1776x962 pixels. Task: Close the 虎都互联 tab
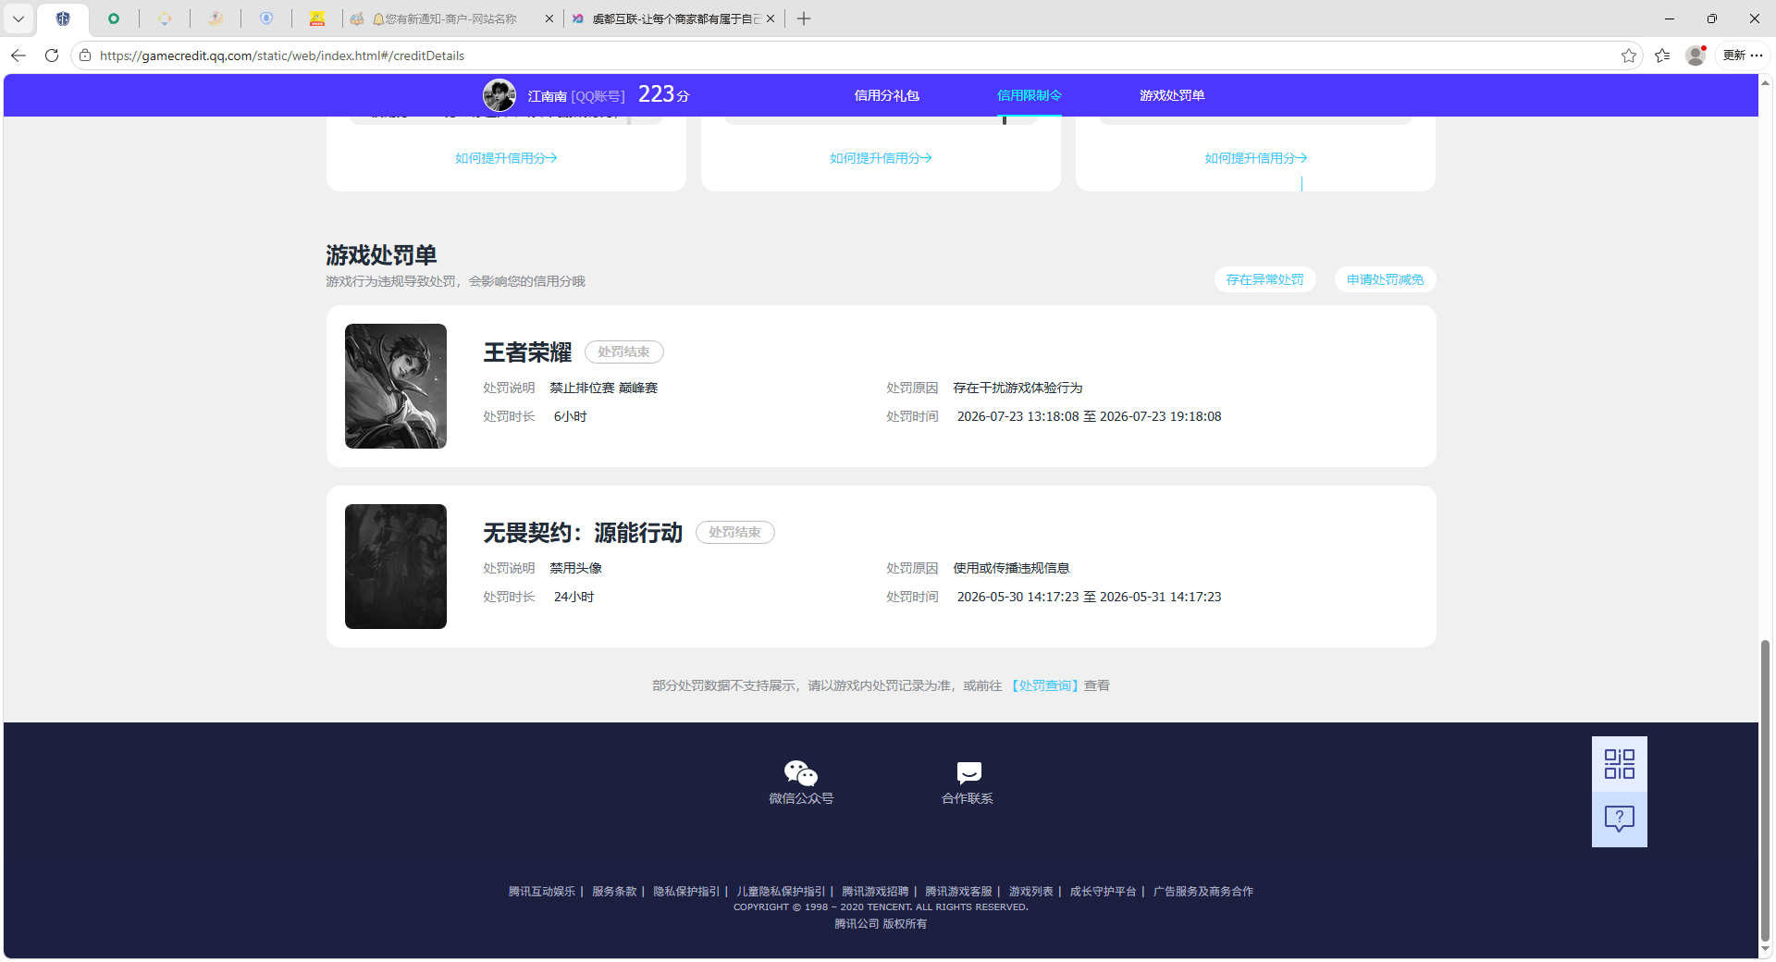771,18
